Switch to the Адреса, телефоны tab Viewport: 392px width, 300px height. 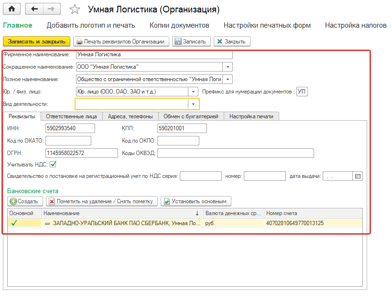pos(130,116)
